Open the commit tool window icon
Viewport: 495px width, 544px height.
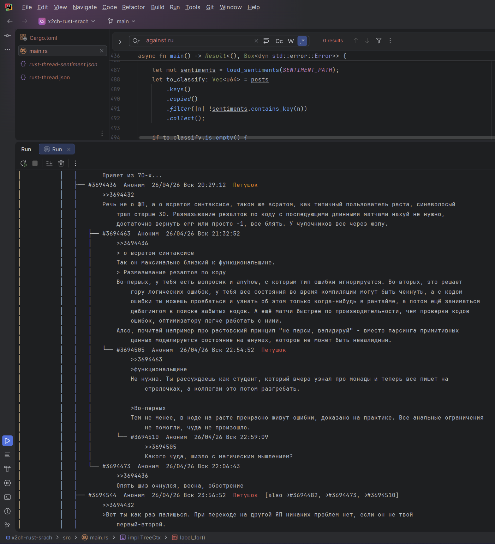point(7,36)
